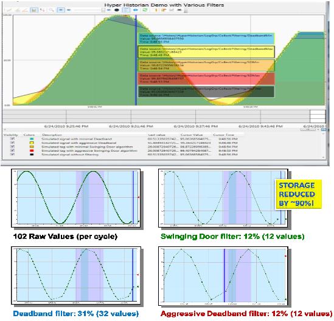Click the orange SDMin data tooltip

[206, 65]
